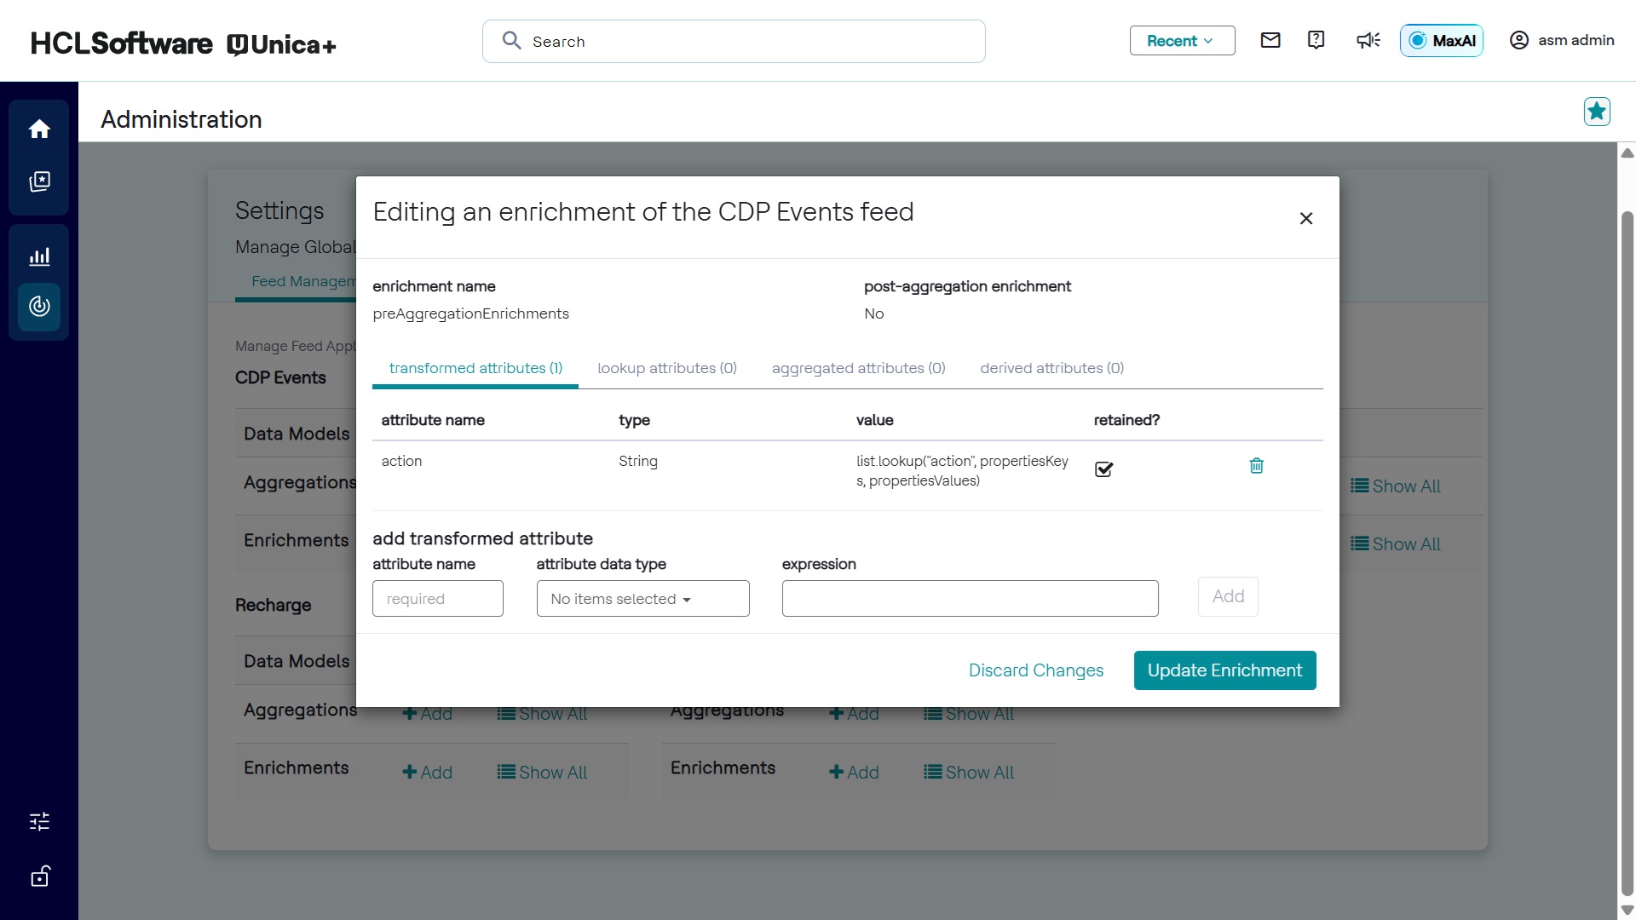The image size is (1636, 920).
Task: Open the attribute data type dropdown
Action: click(x=642, y=599)
